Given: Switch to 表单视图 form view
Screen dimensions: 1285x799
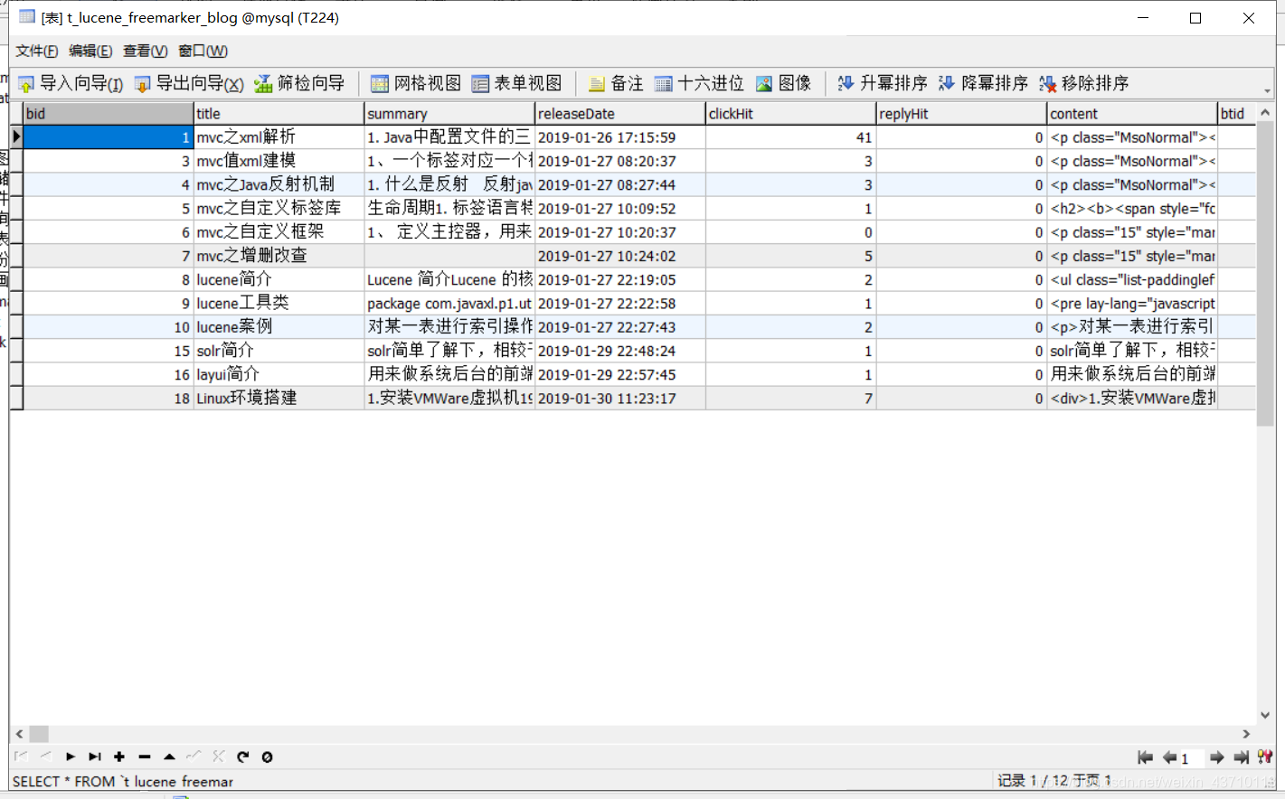Looking at the screenshot, I should 516,84.
